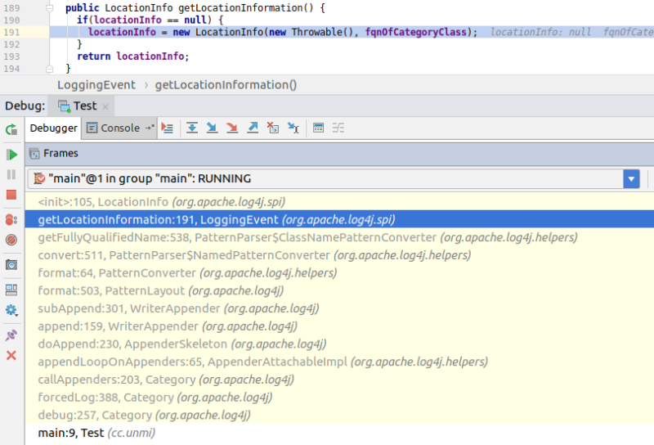The width and height of the screenshot is (654, 445).
Task: Open Evaluate Expression calculator icon
Action: click(319, 128)
